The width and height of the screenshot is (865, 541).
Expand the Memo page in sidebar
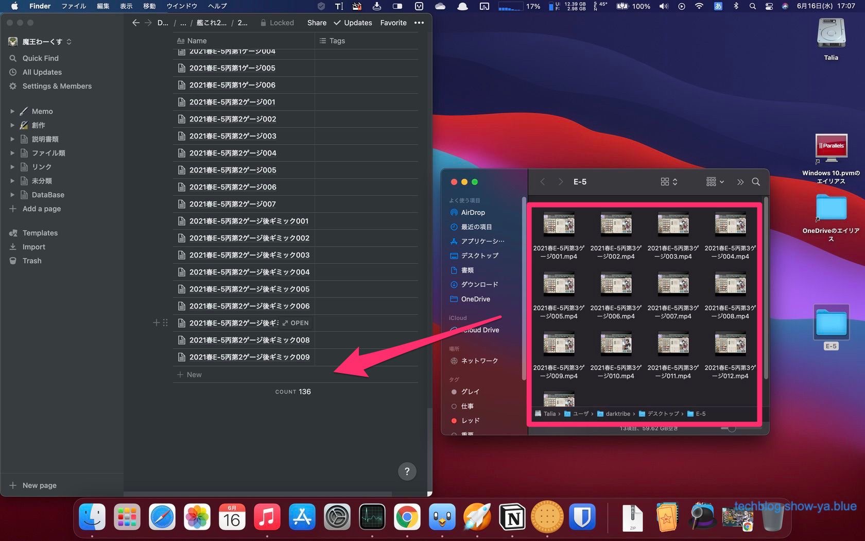tap(12, 111)
